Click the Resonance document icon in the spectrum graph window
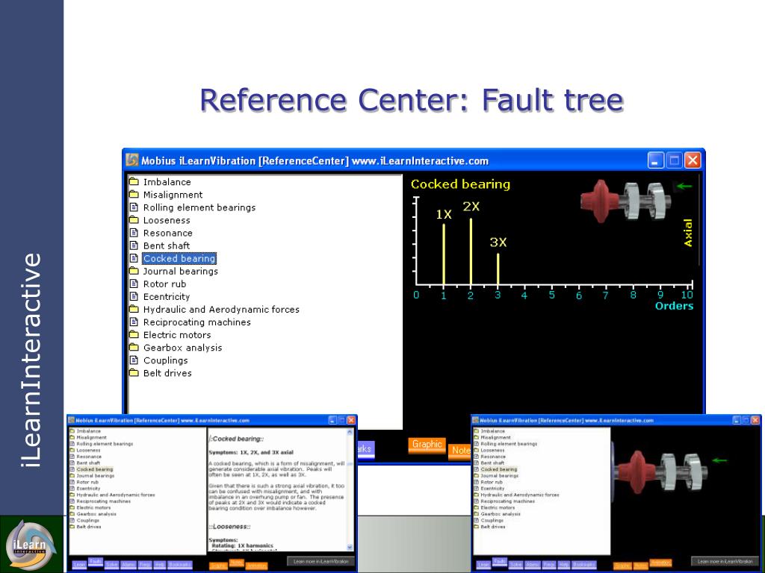Image resolution: width=765 pixels, height=573 pixels. 134,233
